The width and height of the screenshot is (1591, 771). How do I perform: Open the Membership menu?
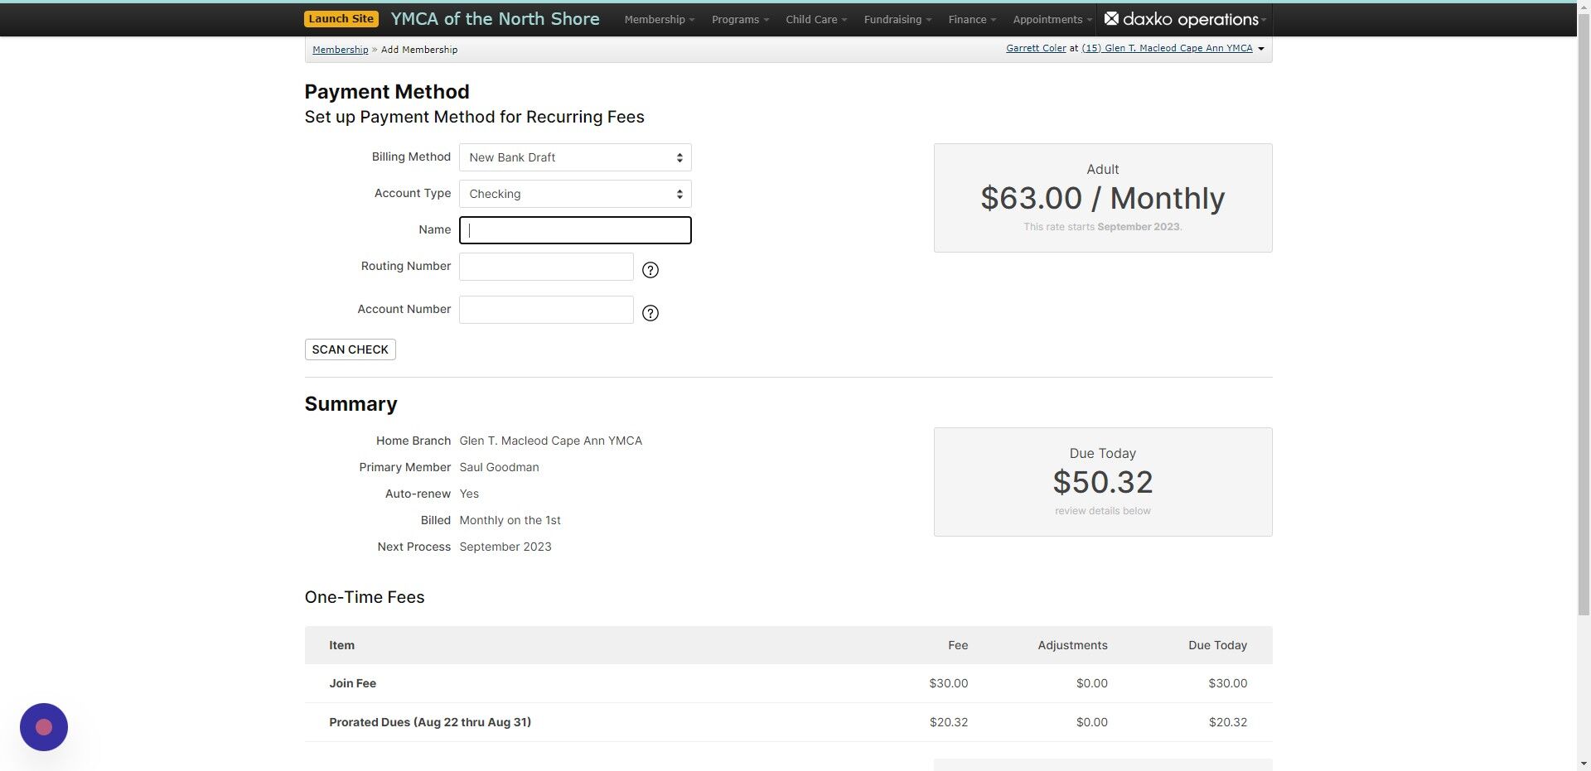(659, 19)
